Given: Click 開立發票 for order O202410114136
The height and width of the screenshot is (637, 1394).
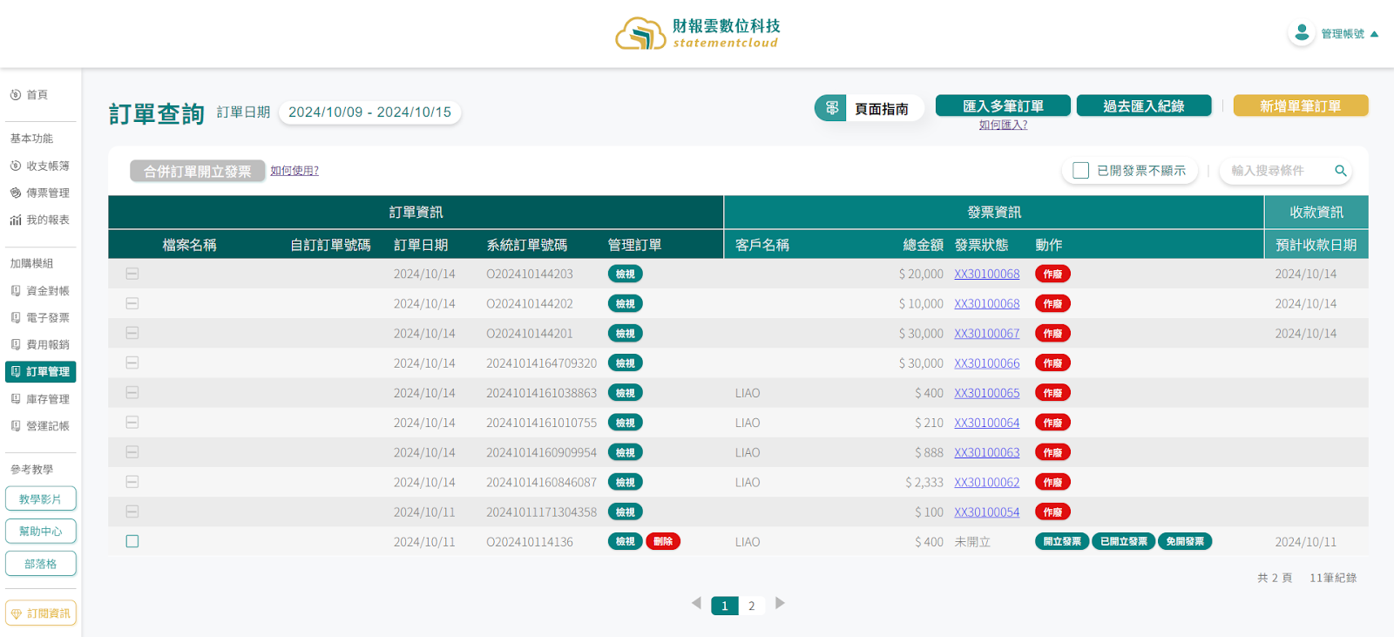Looking at the screenshot, I should point(1062,541).
